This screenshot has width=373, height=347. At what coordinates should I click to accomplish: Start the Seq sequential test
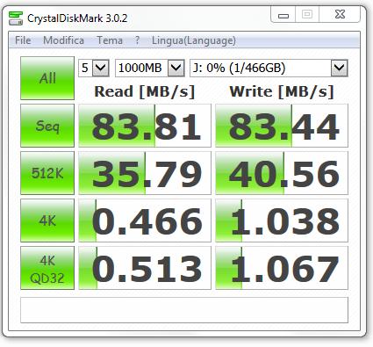click(x=47, y=126)
